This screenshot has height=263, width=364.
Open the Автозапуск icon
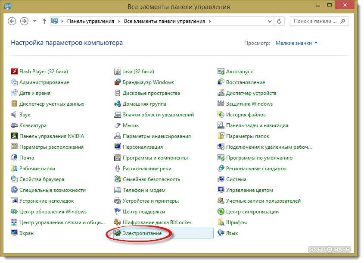click(221, 71)
